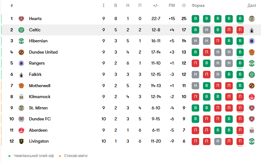Click the Dundee FC table row name

tap(40, 119)
